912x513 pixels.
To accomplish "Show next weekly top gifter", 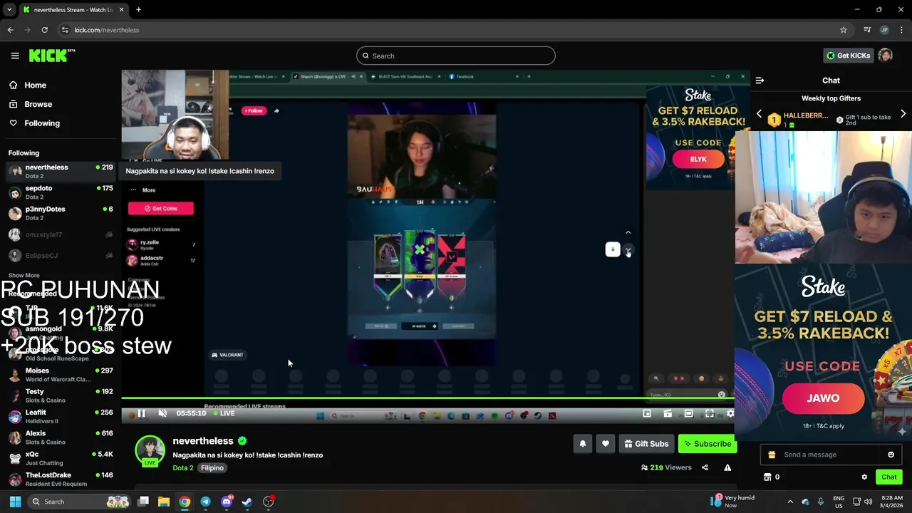I will tap(903, 114).
